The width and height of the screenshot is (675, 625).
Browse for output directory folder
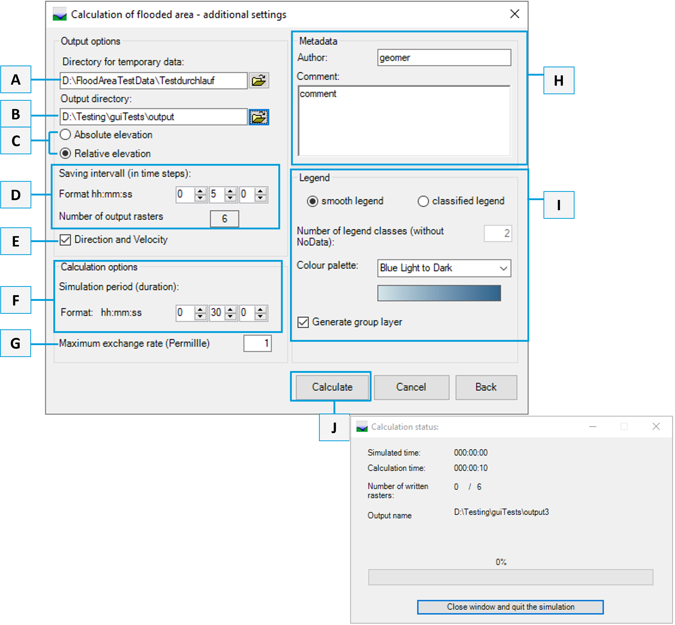[x=259, y=117]
